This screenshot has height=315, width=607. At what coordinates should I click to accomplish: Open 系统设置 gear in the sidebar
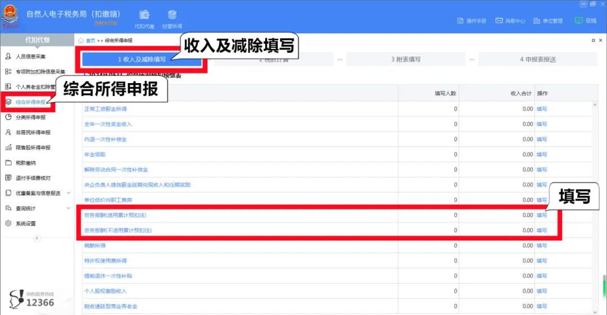tap(25, 223)
